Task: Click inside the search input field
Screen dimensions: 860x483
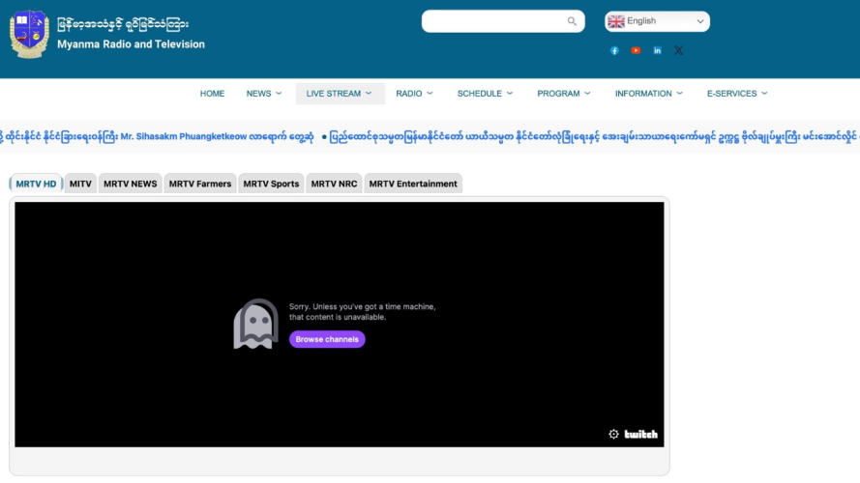Action: pos(493,21)
